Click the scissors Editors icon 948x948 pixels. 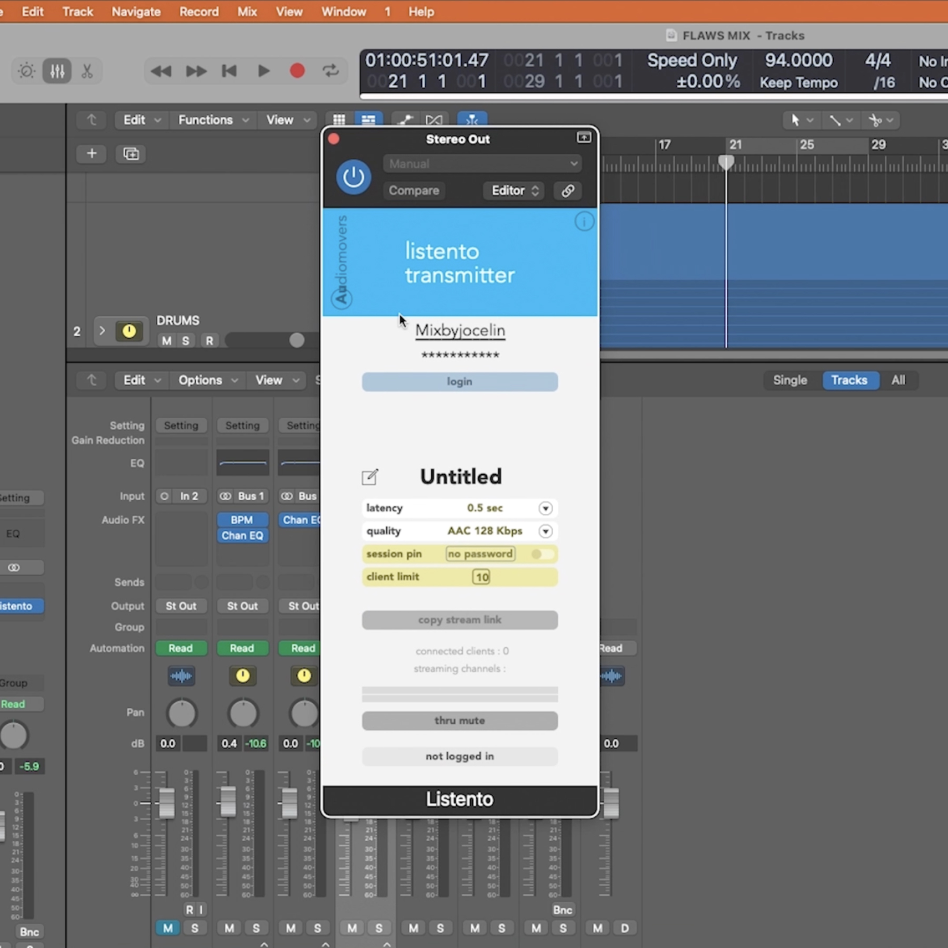pos(87,71)
